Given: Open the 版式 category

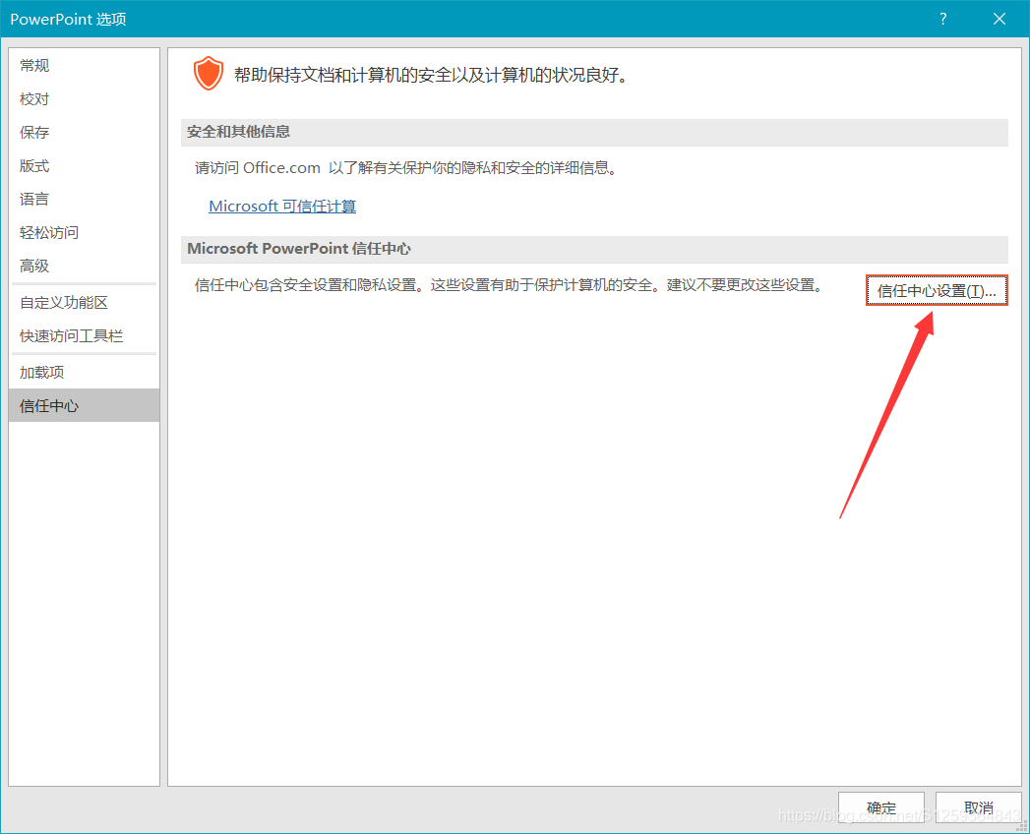Looking at the screenshot, I should [x=84, y=165].
